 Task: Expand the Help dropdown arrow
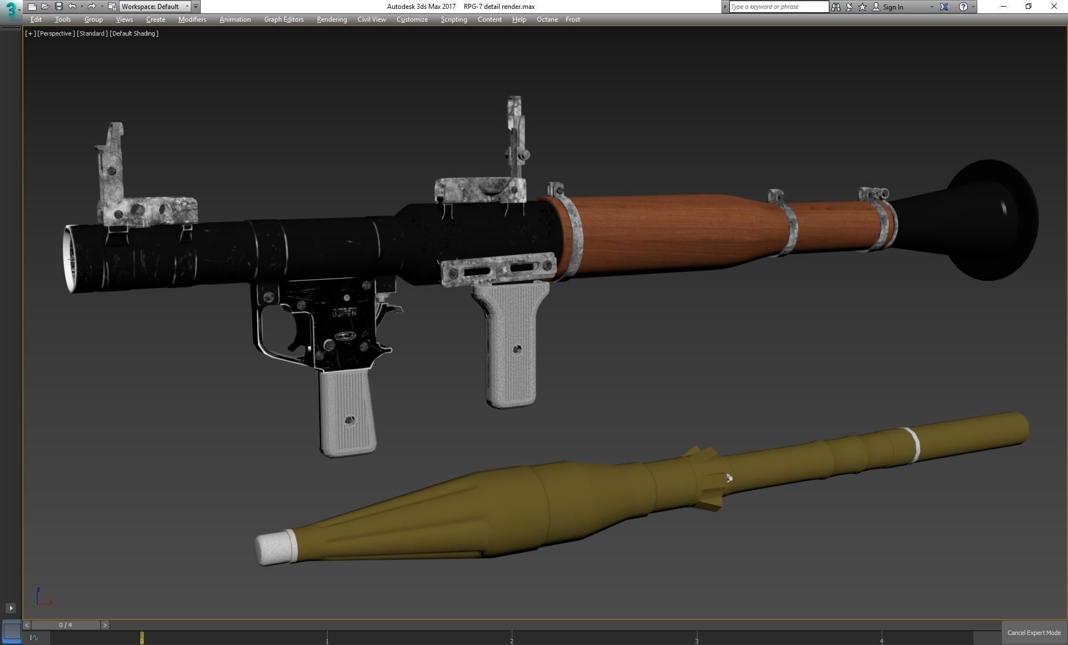tap(973, 7)
